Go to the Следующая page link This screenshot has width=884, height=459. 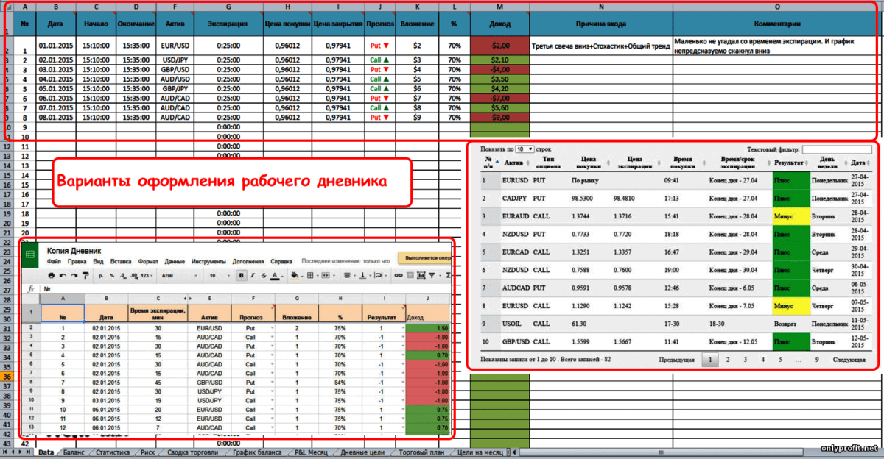(849, 360)
